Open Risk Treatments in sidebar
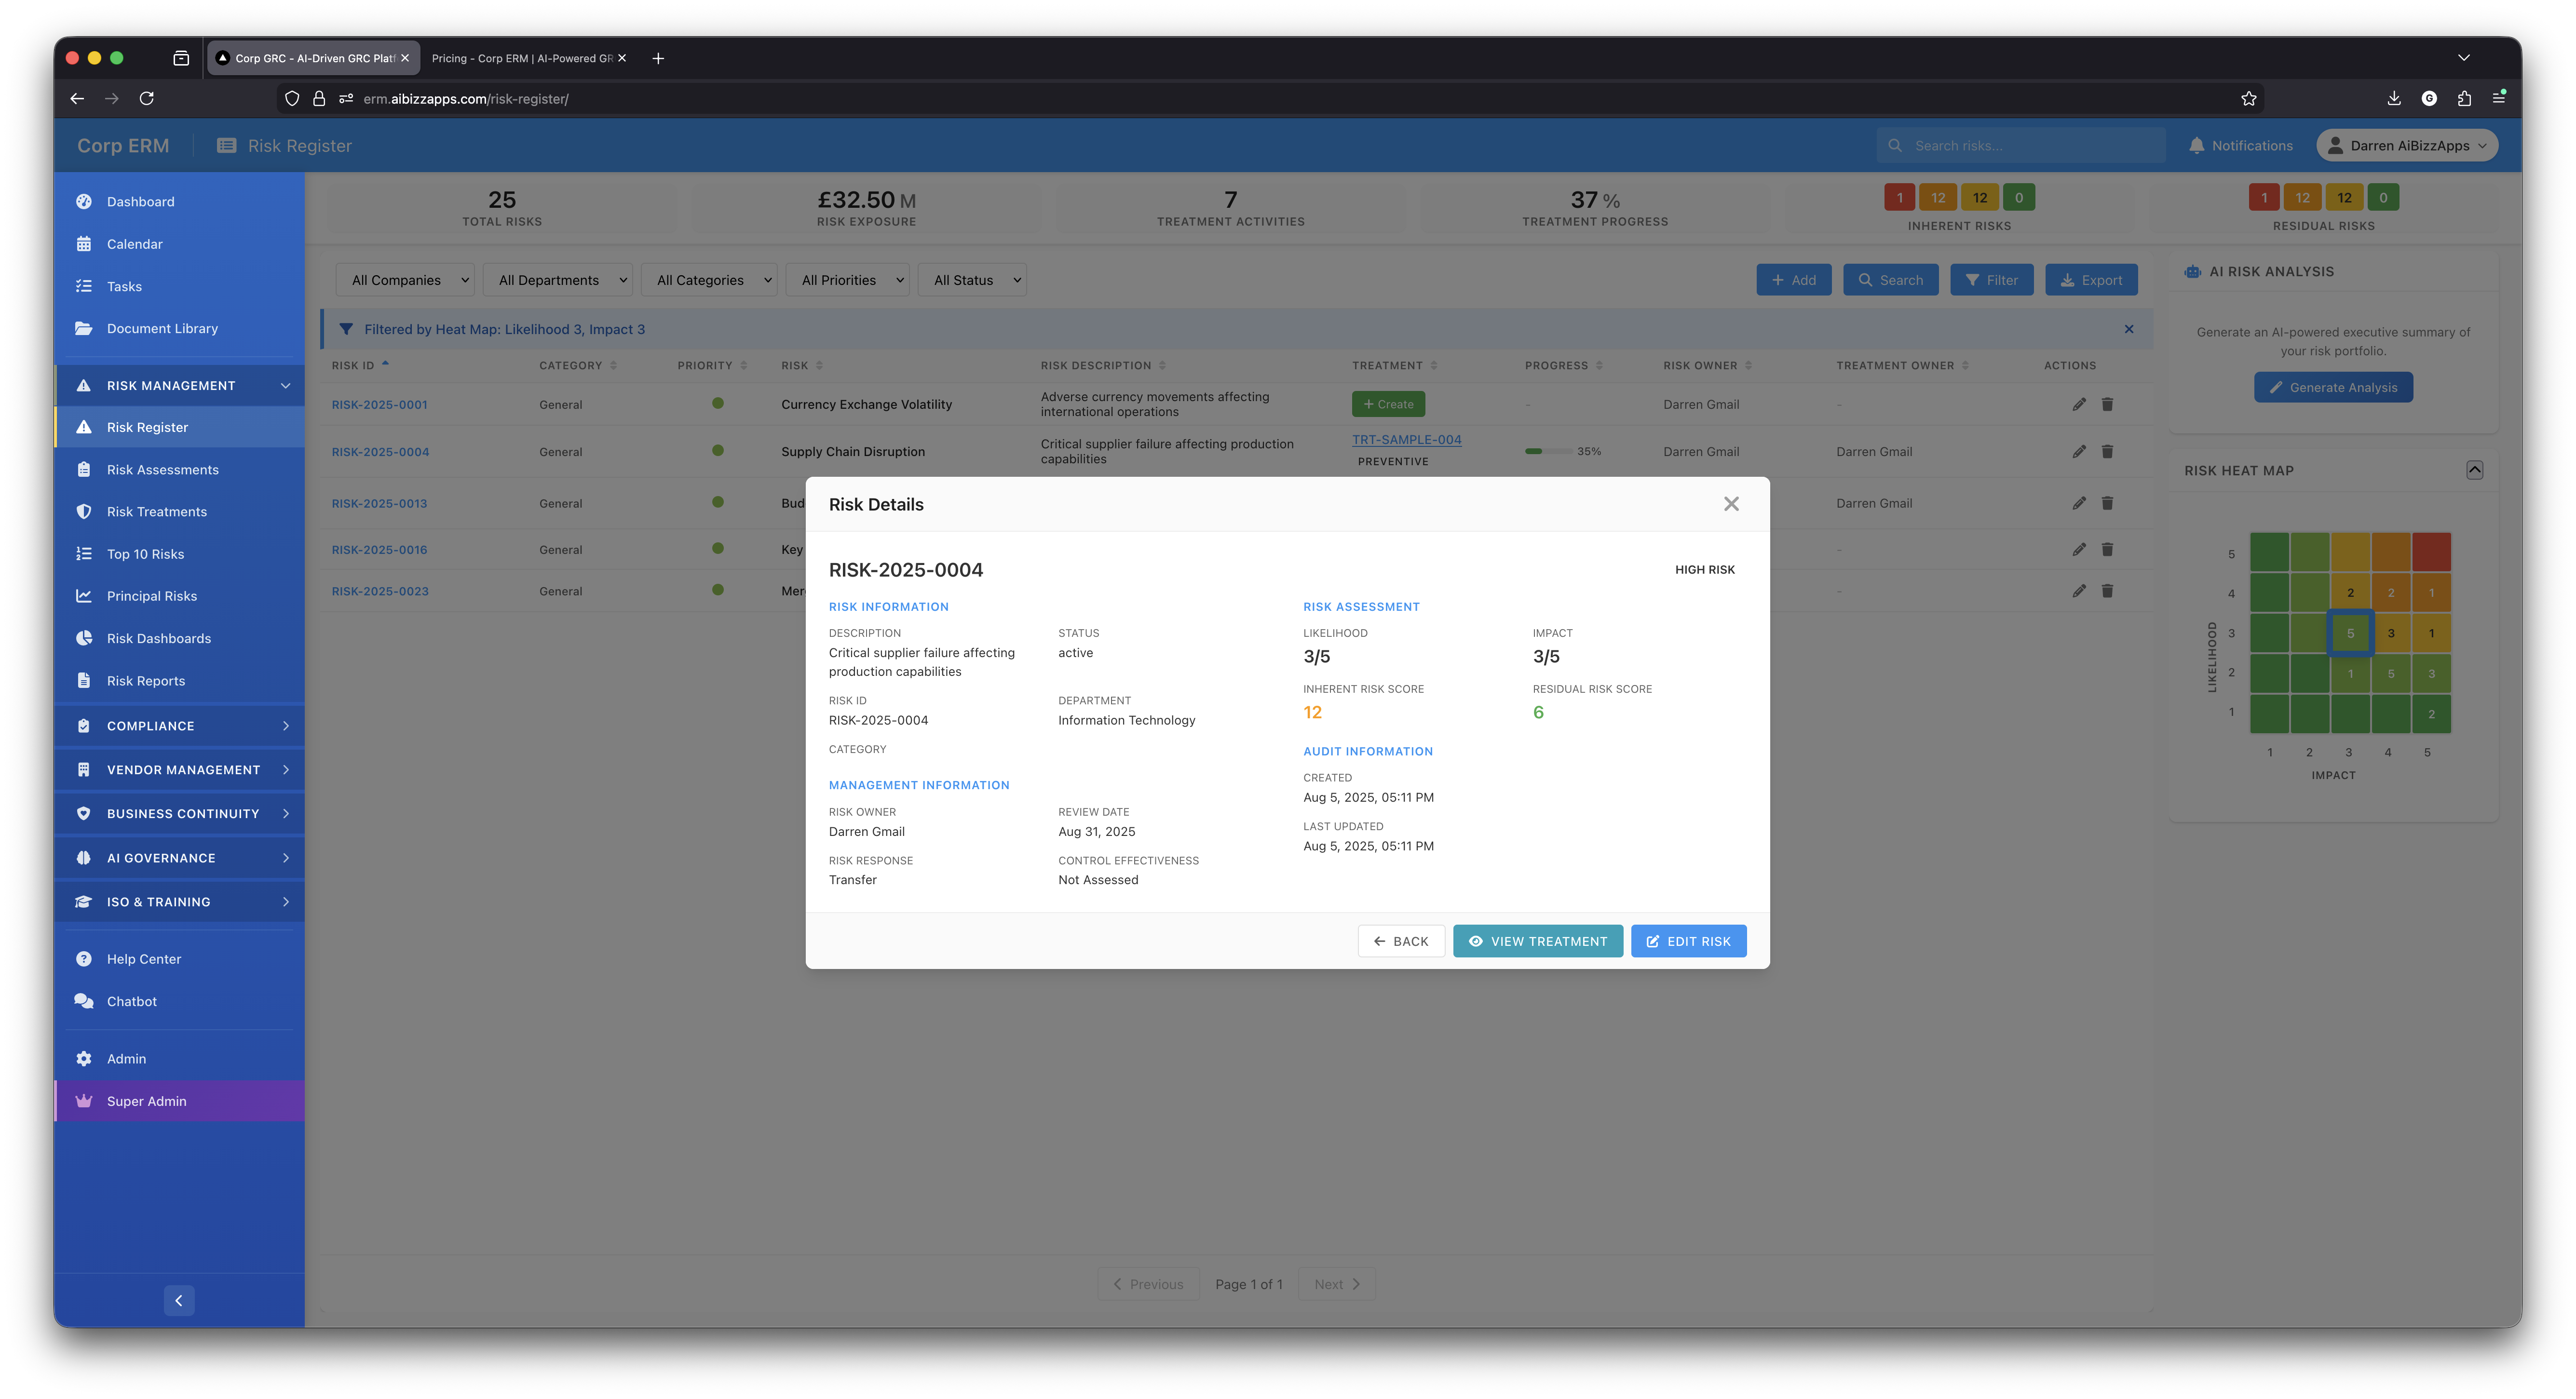Viewport: 2576px width, 1399px height. coord(157,512)
